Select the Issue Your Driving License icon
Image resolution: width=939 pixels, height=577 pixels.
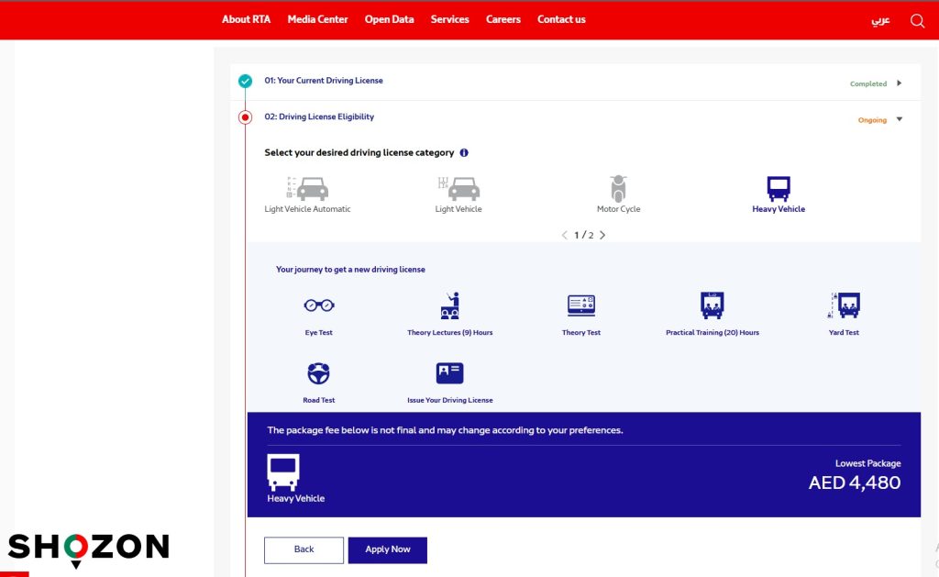point(449,372)
